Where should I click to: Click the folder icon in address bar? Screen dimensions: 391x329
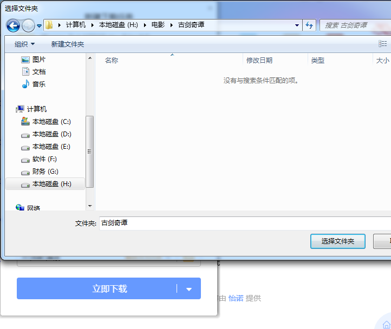coord(49,25)
